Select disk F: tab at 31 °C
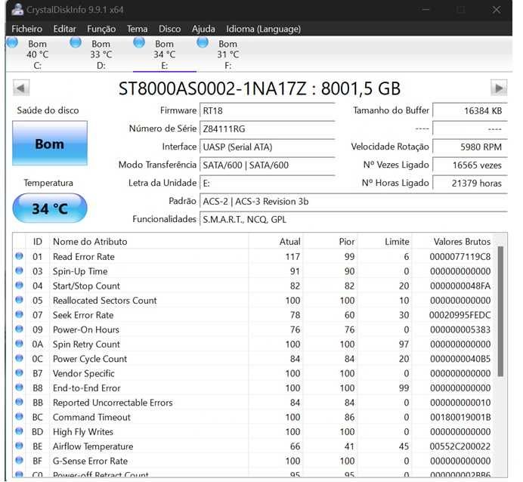Viewport: 523px width, 482px height. 227,54
